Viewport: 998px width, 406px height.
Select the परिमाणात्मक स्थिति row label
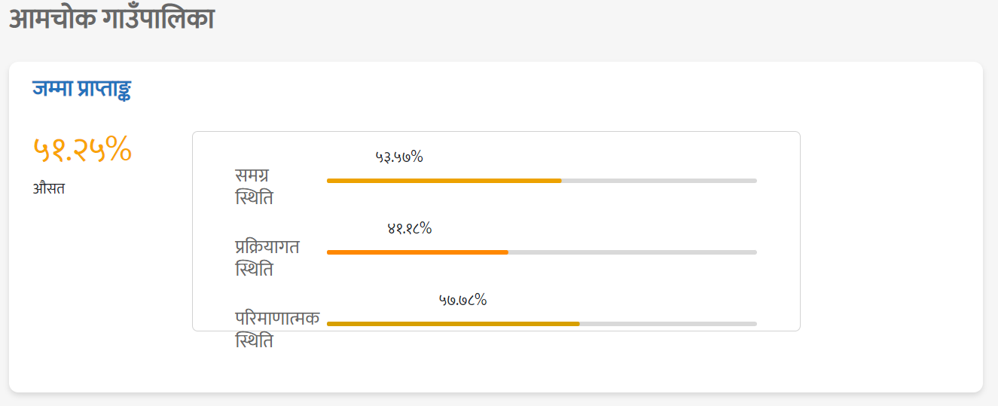[x=277, y=329]
